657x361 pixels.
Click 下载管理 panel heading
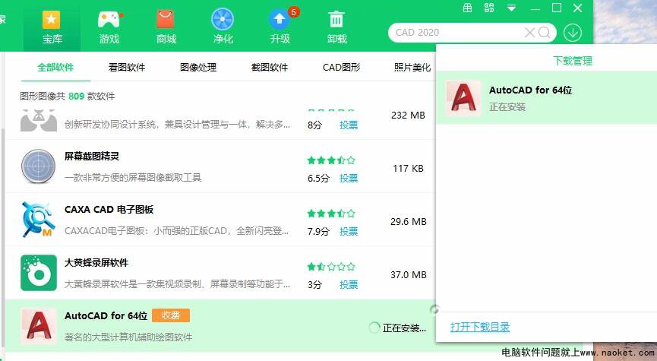(573, 62)
